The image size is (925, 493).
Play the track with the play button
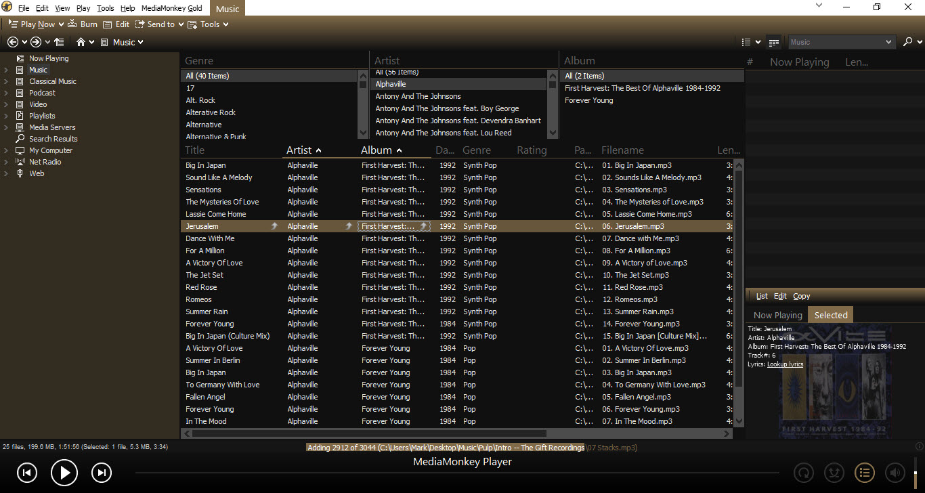click(x=64, y=472)
